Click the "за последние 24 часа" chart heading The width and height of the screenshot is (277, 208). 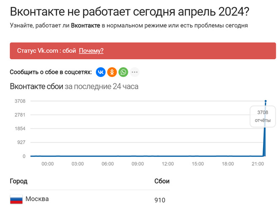(x=101, y=87)
